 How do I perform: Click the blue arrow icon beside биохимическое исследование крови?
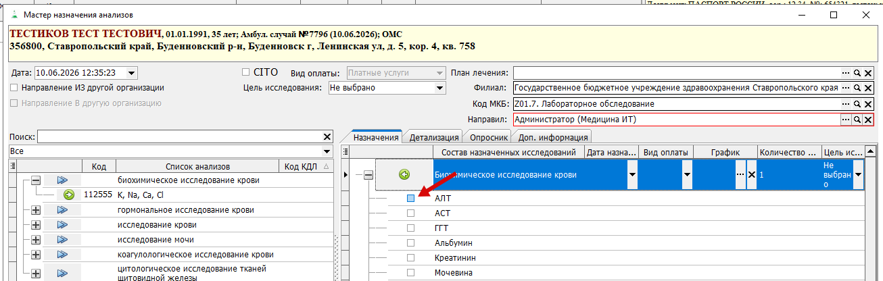click(x=64, y=180)
